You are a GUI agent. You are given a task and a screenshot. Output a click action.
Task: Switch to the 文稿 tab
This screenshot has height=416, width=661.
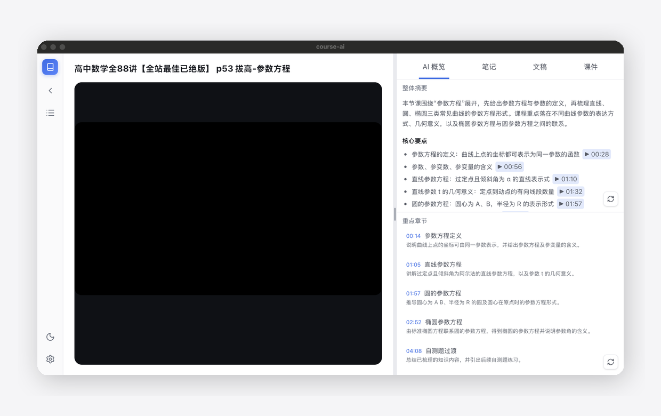pyautogui.click(x=539, y=67)
